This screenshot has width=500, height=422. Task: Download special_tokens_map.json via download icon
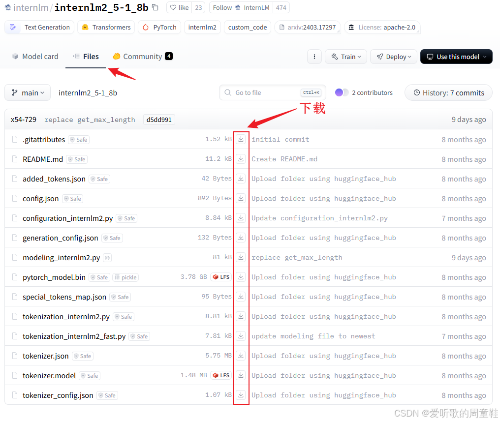tap(241, 297)
